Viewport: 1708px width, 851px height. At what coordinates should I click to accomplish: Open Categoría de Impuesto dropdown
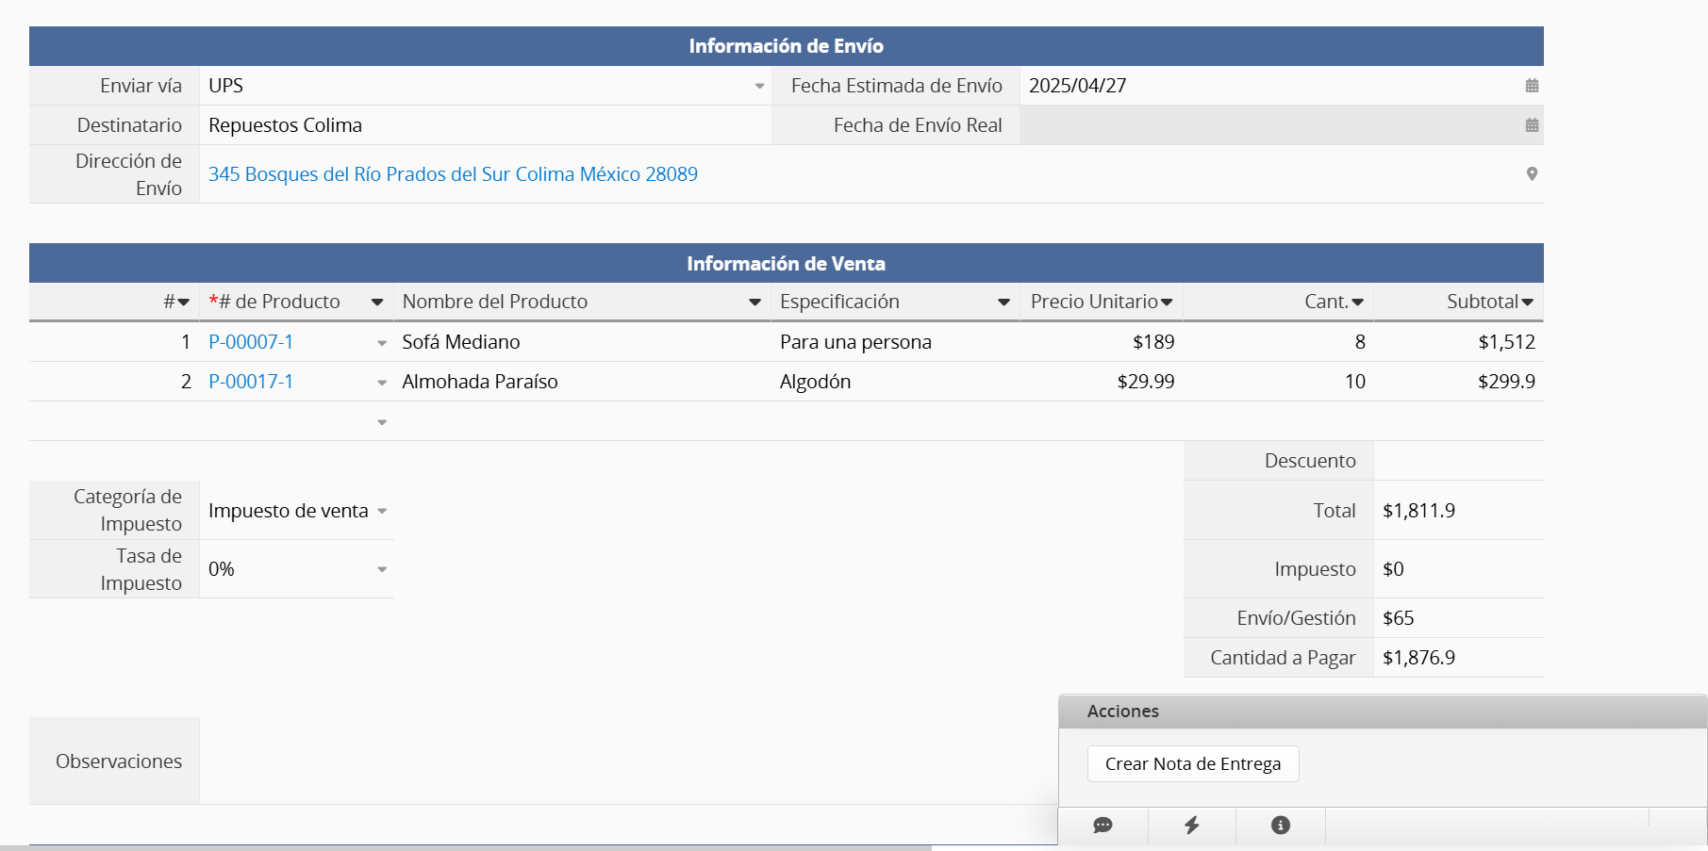coord(382,511)
